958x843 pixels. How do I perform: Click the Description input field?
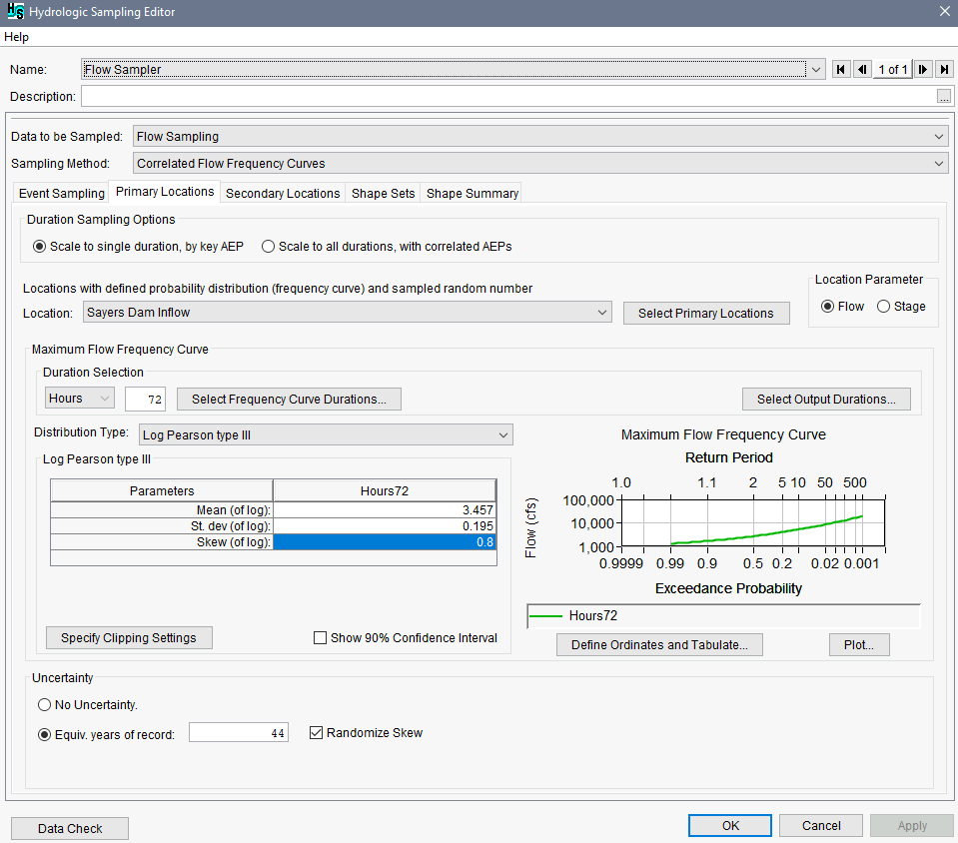click(x=508, y=97)
